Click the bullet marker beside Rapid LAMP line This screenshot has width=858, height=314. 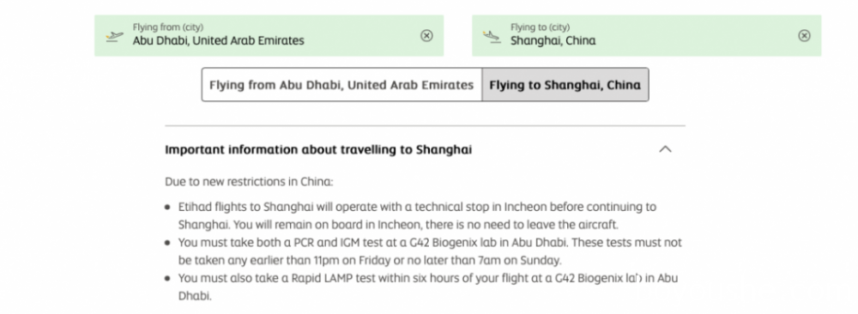click(x=167, y=279)
